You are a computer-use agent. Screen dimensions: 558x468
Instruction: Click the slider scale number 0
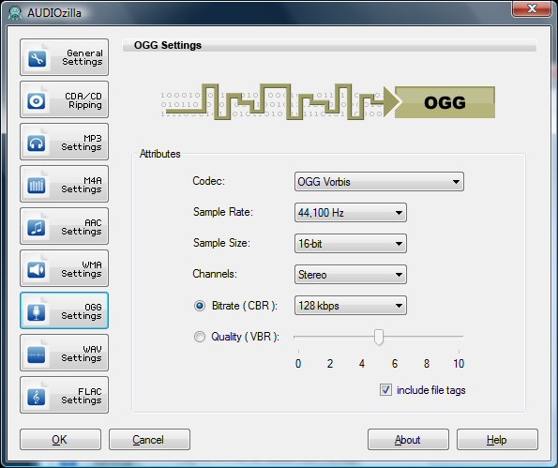298,364
